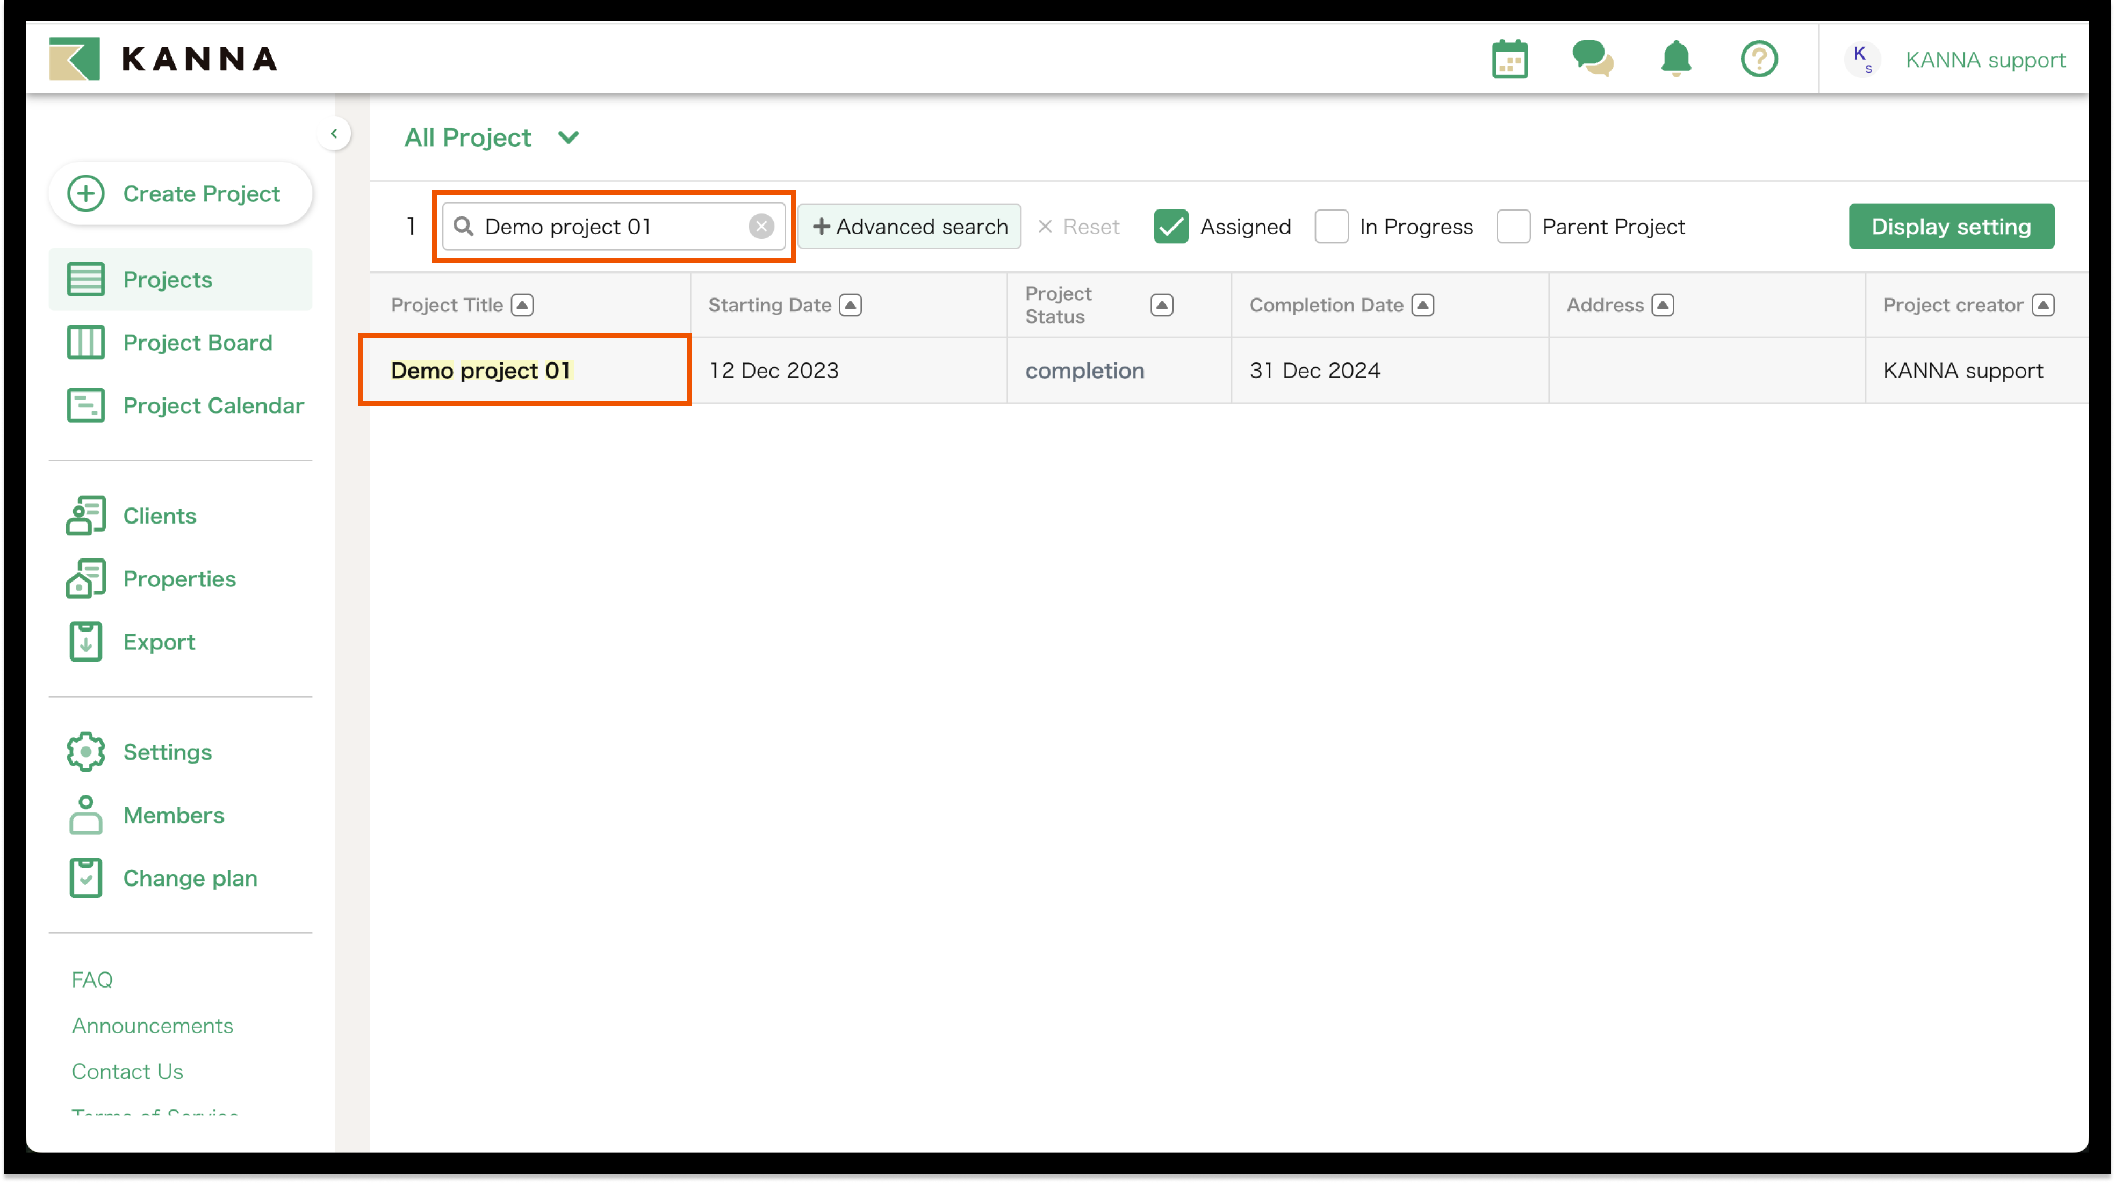The height and width of the screenshot is (1183, 2115).
Task: Open Settings gear in sidebar
Action: pyautogui.click(x=86, y=751)
